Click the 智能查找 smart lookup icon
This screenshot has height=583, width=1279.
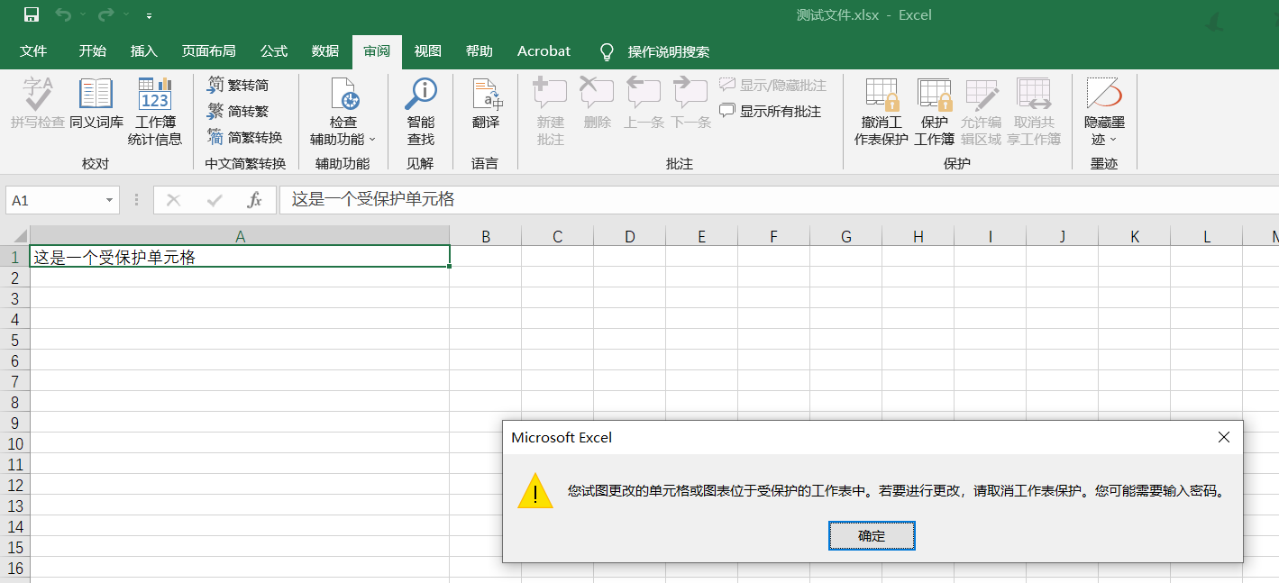point(420,94)
